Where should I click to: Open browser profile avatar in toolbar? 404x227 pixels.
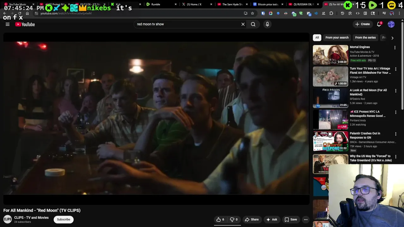pyautogui.click(x=392, y=13)
